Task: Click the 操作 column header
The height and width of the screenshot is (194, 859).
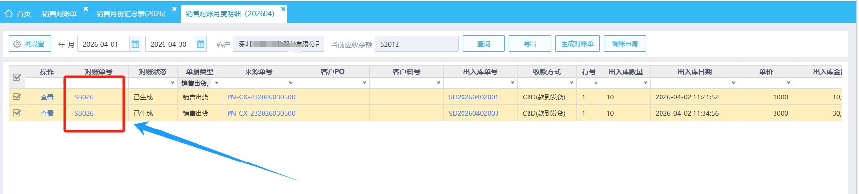Action: [x=47, y=72]
